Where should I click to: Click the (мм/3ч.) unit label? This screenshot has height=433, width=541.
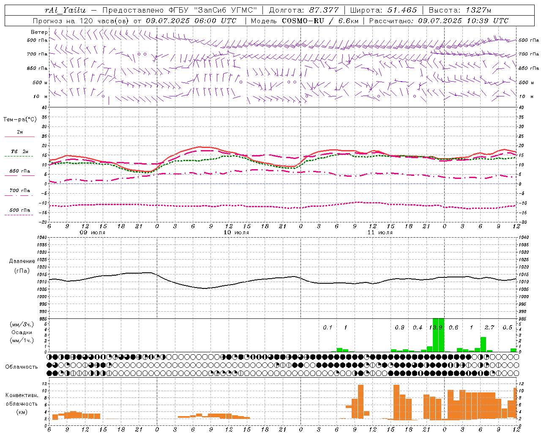pyautogui.click(x=22, y=324)
